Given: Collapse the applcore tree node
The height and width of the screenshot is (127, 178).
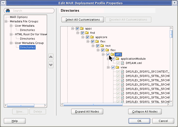Looking at the screenshot, I should tap(83, 37).
